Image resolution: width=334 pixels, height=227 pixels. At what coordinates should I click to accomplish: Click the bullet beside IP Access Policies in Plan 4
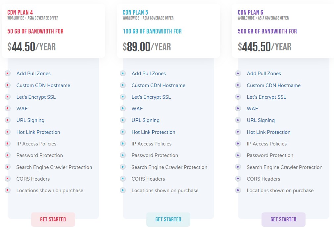point(8,143)
